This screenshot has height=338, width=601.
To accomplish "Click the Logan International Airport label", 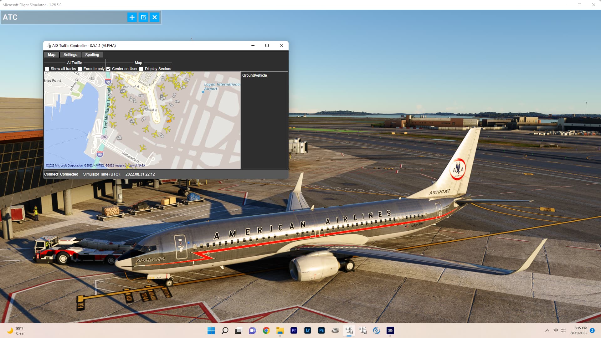I will click(222, 86).
